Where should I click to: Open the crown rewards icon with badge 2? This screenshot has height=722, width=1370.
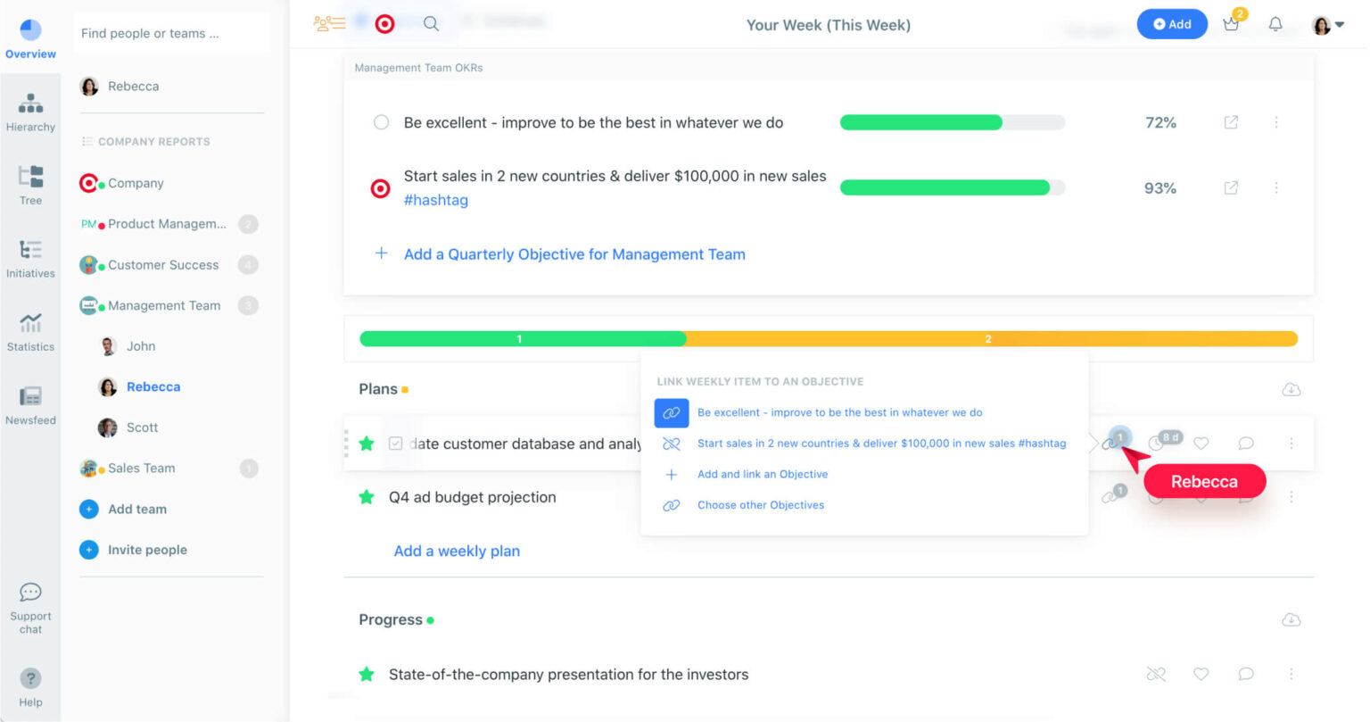click(1231, 24)
